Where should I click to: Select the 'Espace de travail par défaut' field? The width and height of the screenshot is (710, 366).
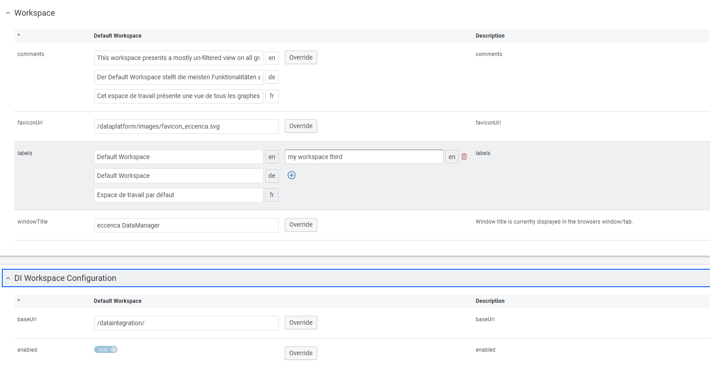coord(179,195)
